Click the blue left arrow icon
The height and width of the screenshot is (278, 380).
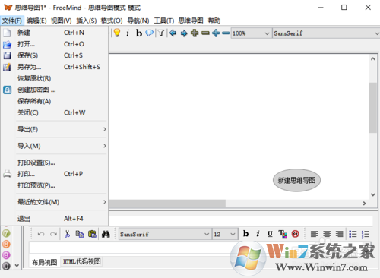pyautogui.click(x=173, y=33)
